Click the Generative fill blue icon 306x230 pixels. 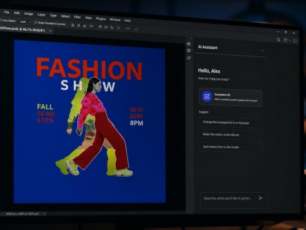tap(207, 96)
